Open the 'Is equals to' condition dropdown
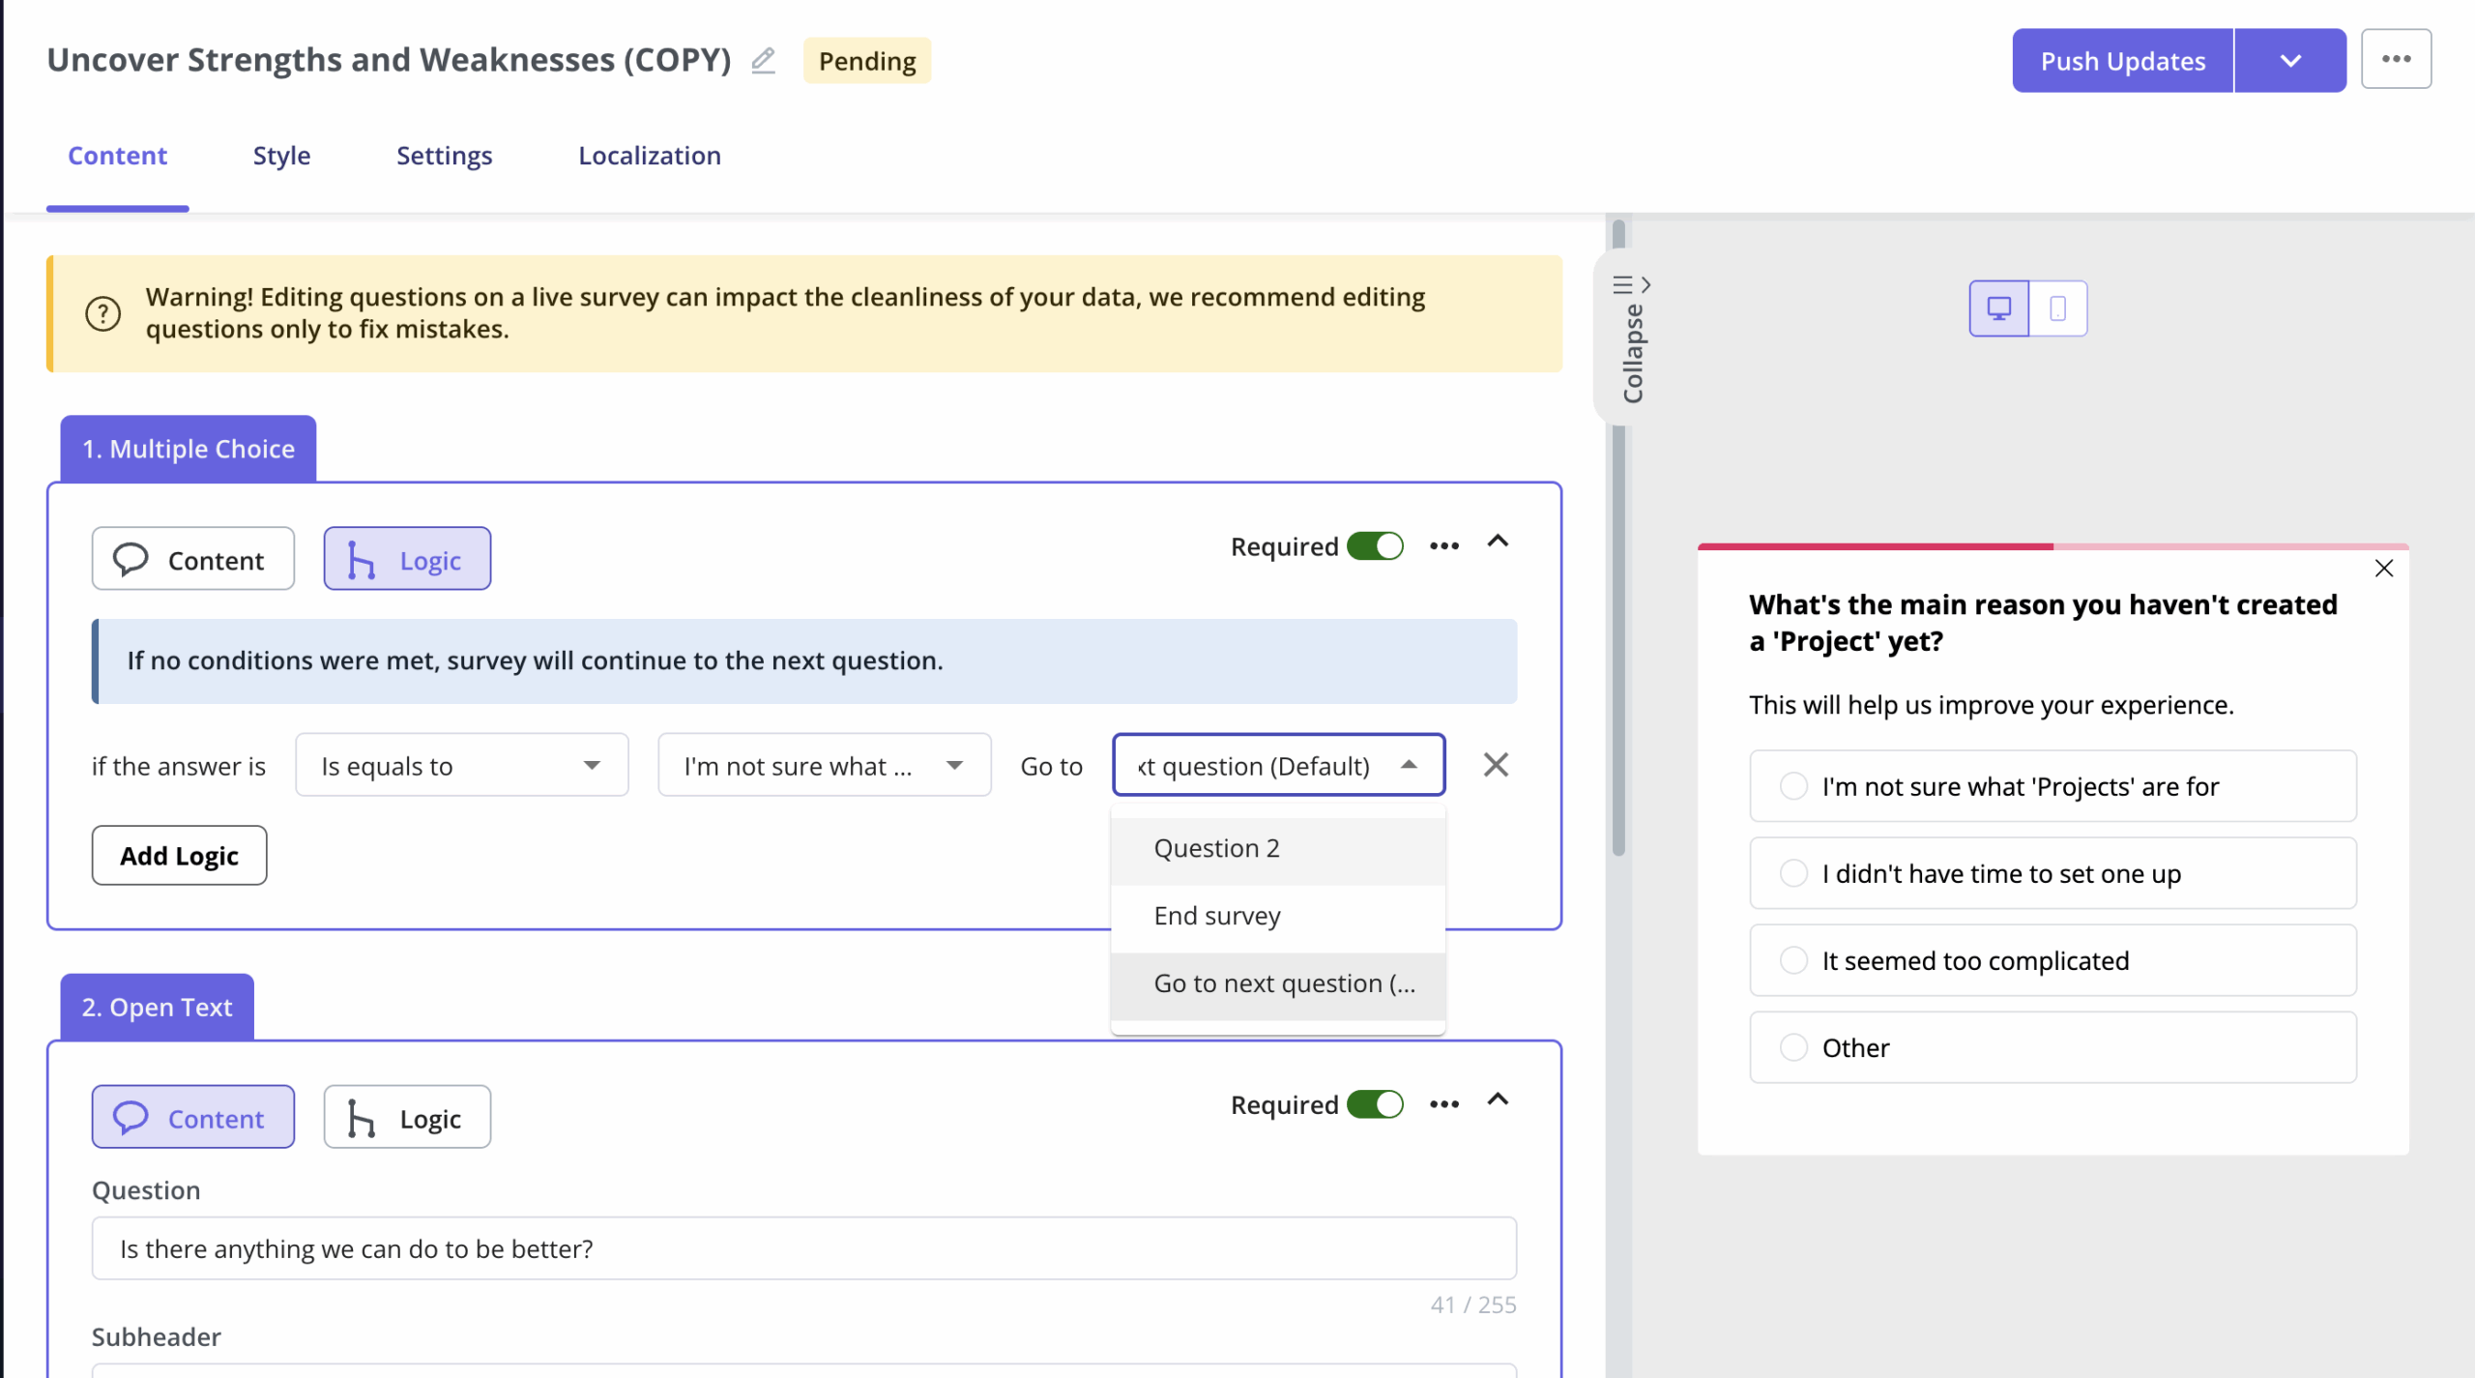This screenshot has width=2475, height=1378. pos(461,765)
